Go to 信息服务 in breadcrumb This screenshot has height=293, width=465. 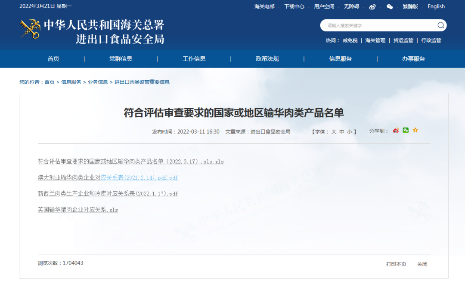coord(71,82)
